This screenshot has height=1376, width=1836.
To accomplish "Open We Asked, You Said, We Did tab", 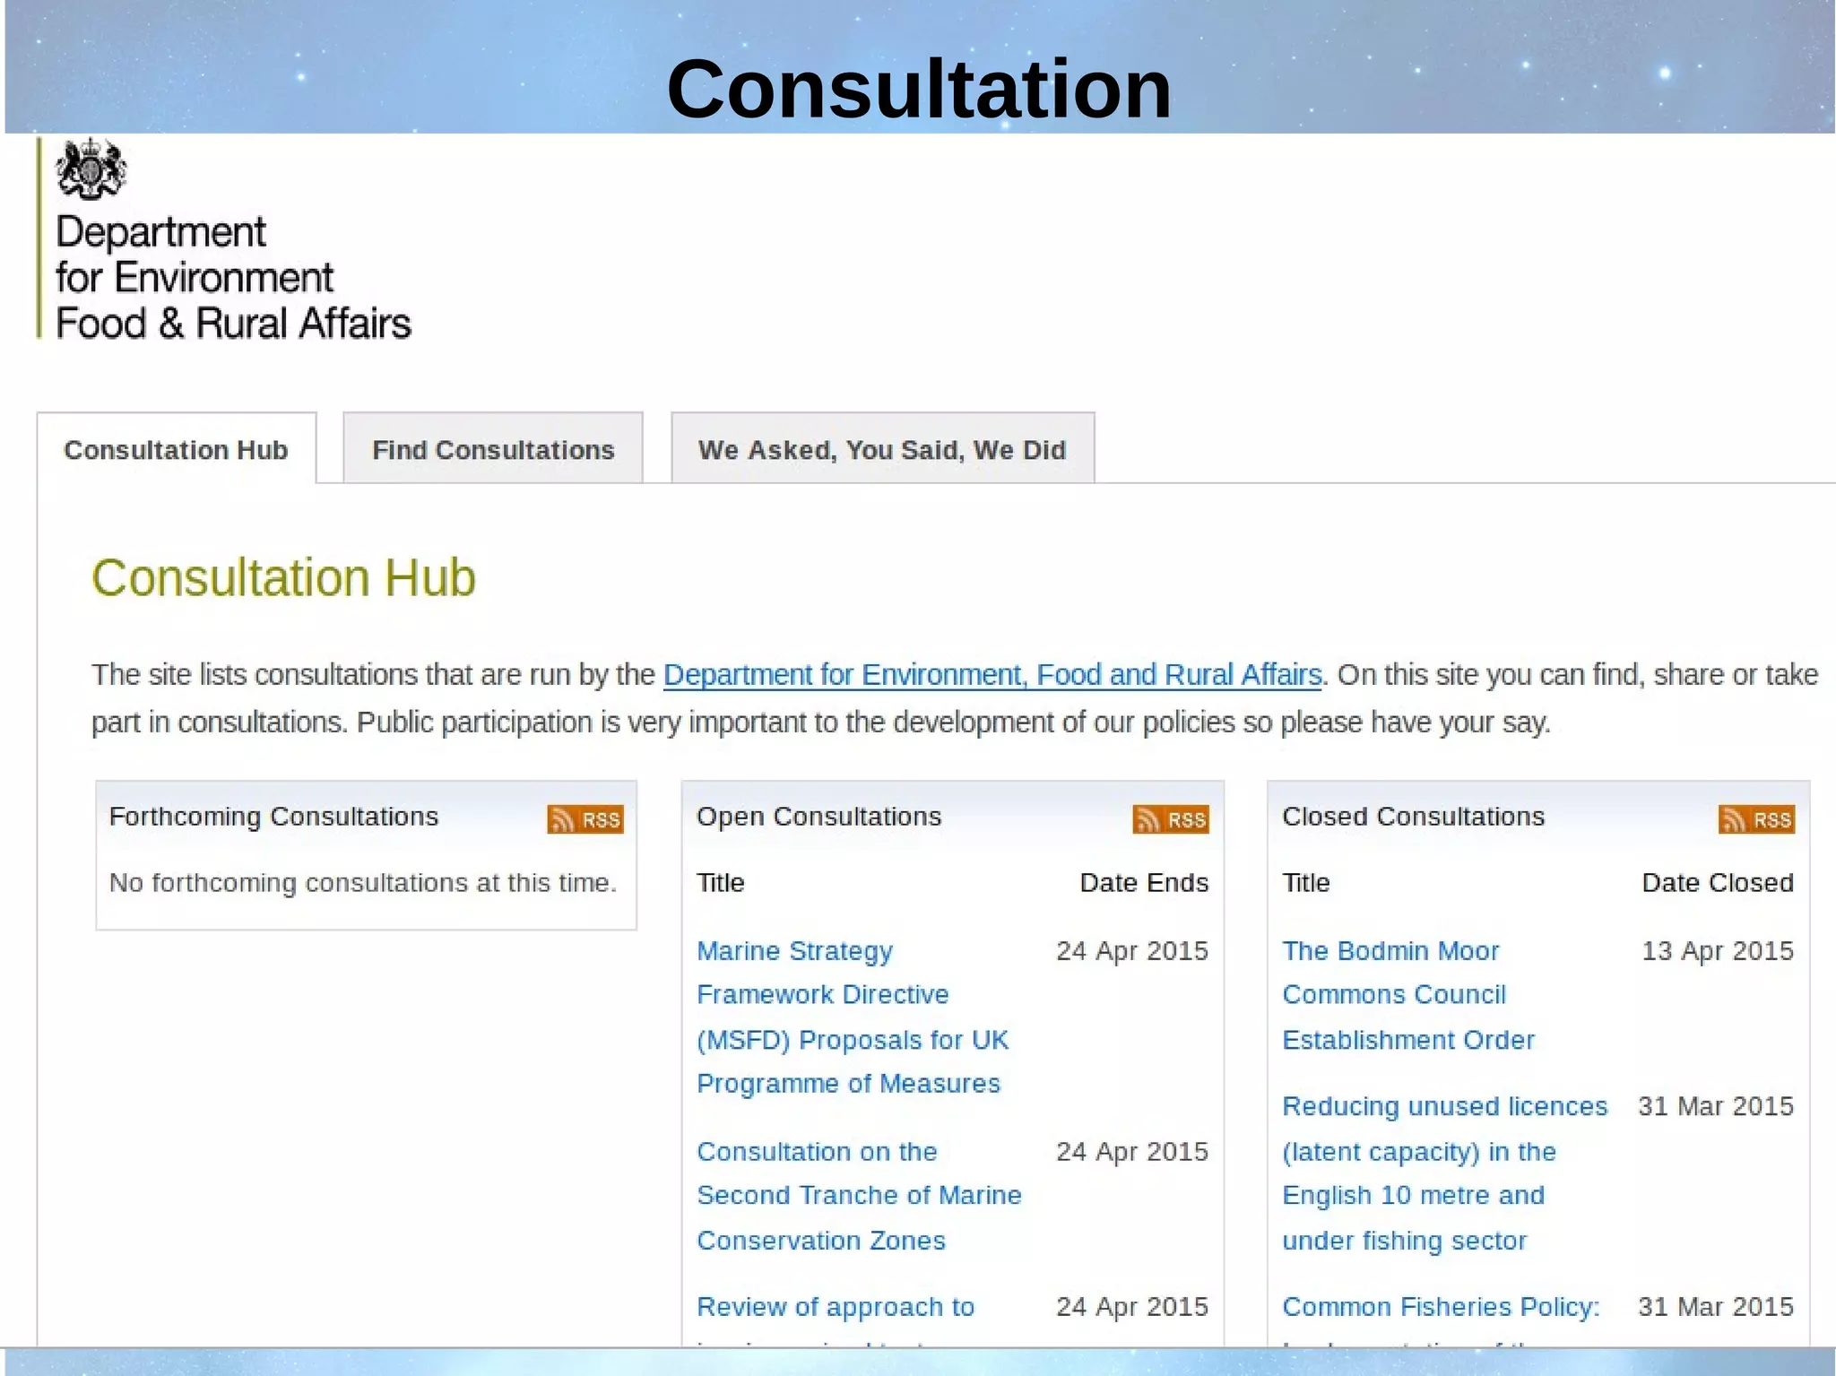I will tap(882, 449).
